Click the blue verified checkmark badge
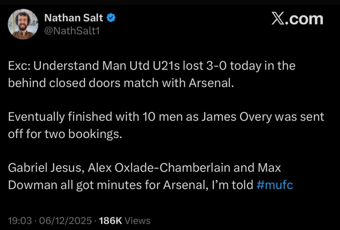The image size is (340, 230). [x=111, y=18]
